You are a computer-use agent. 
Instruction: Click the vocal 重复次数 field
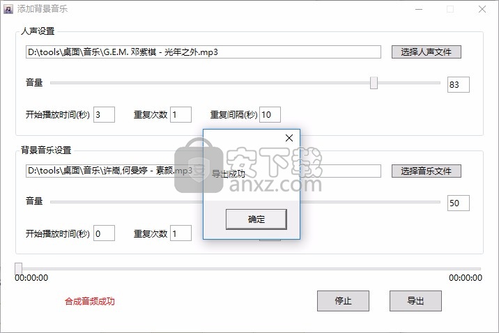[x=181, y=114]
